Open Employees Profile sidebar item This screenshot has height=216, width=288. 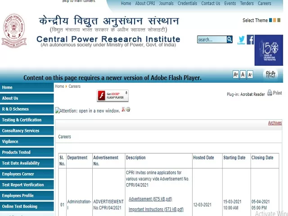pyautogui.click(x=27, y=196)
